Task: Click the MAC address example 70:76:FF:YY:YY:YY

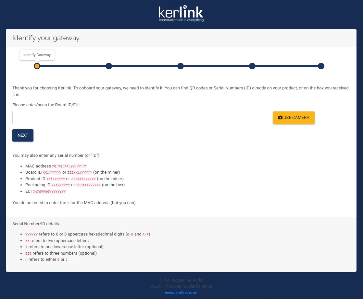Action: pyautogui.click(x=69, y=166)
